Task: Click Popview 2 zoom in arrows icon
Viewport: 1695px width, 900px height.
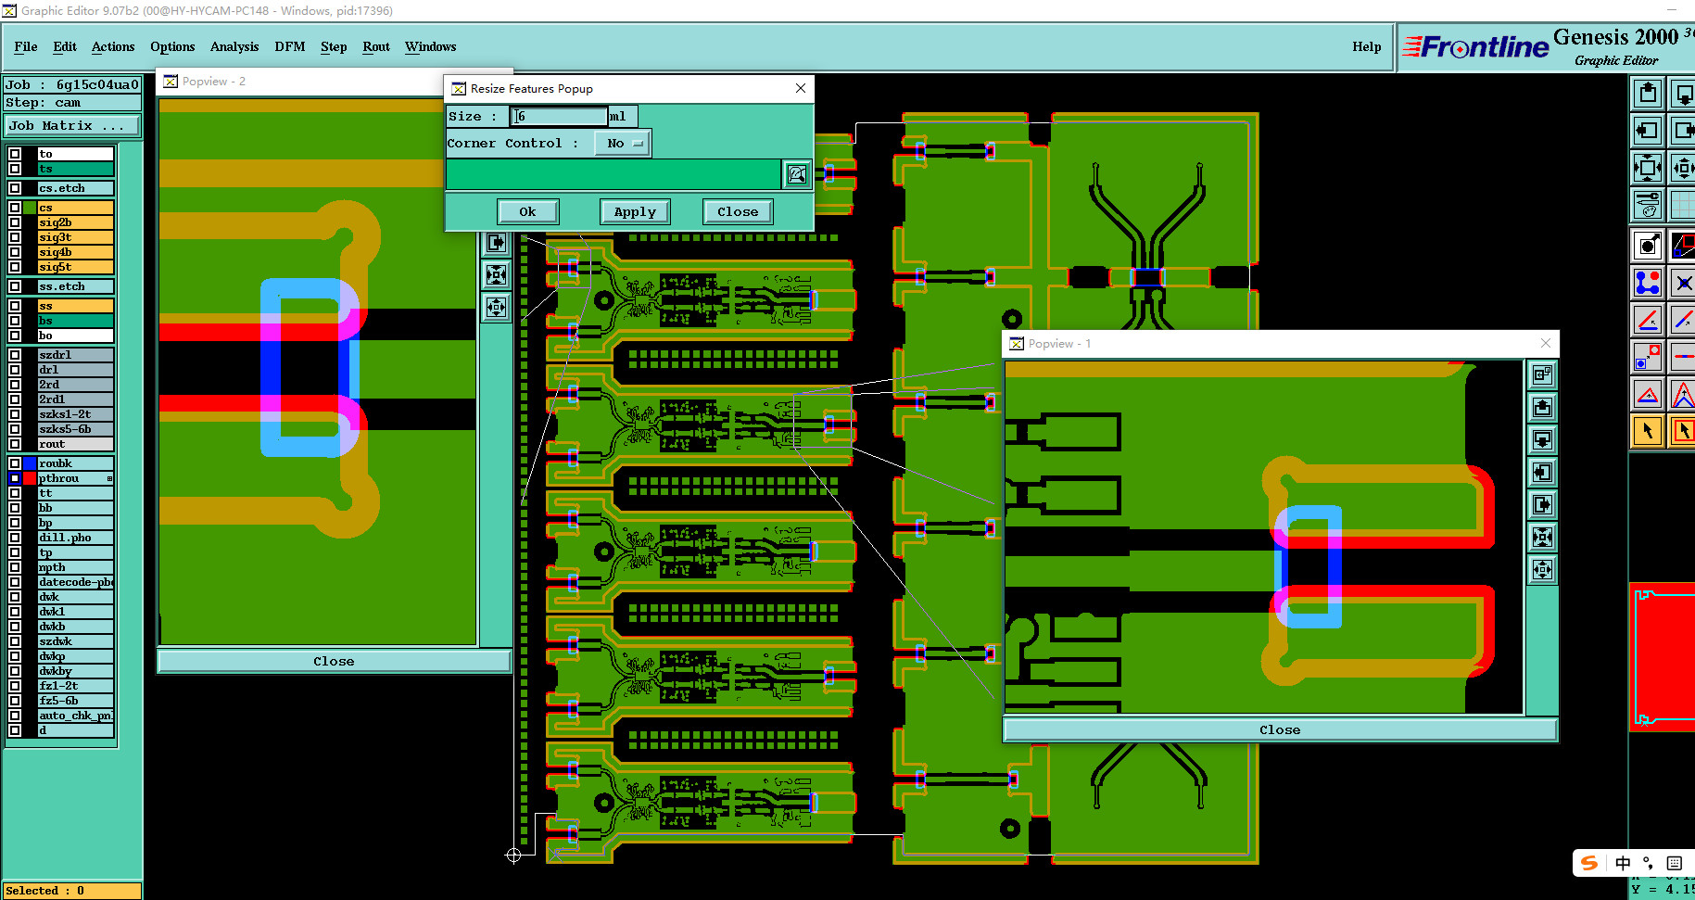Action: [497, 275]
